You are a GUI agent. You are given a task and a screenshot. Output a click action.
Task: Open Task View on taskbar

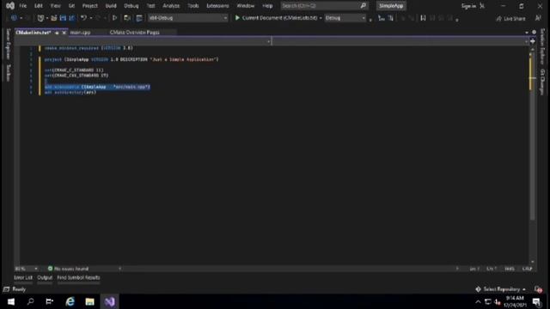50,301
